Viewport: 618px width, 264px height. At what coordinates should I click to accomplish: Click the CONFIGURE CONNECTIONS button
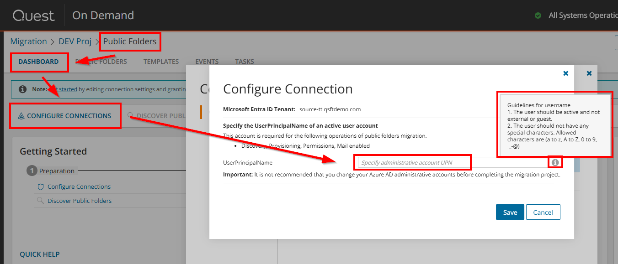[65, 116]
